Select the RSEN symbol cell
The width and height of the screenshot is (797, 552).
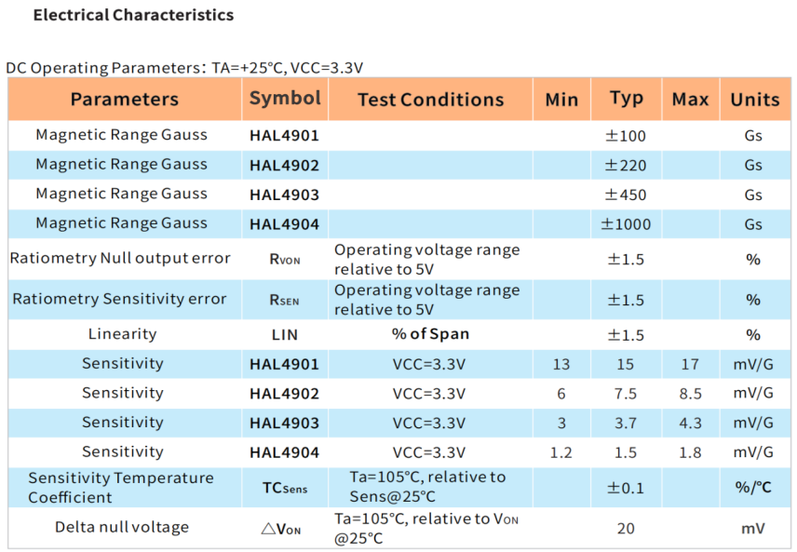285,300
